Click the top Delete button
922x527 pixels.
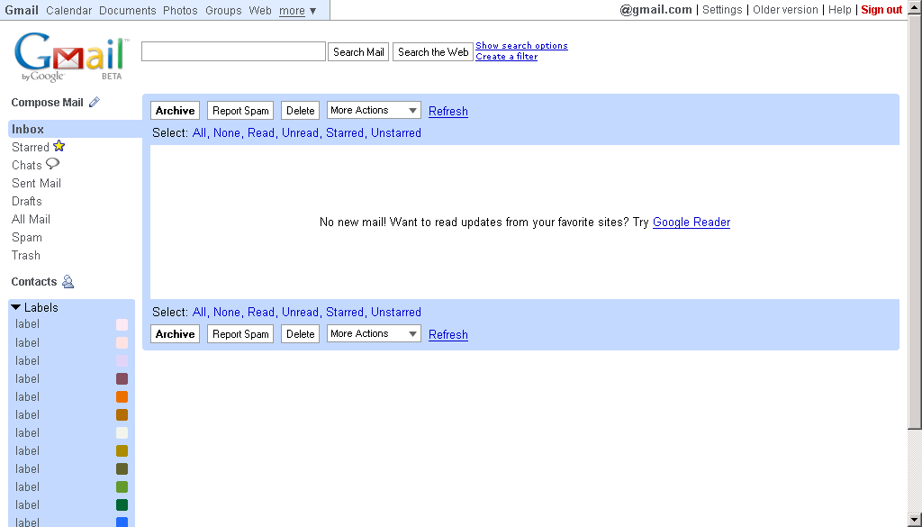[300, 111]
